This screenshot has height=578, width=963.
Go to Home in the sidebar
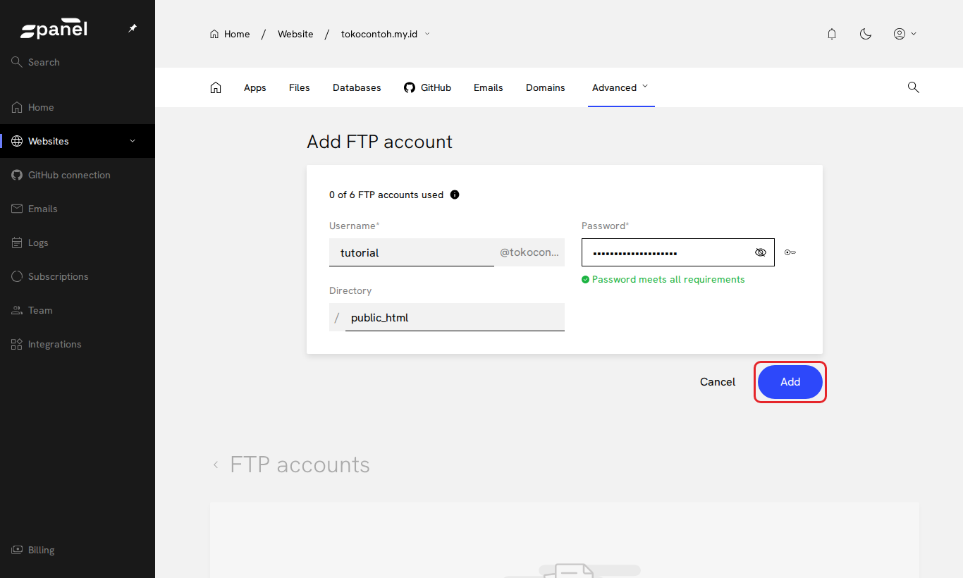click(78, 107)
